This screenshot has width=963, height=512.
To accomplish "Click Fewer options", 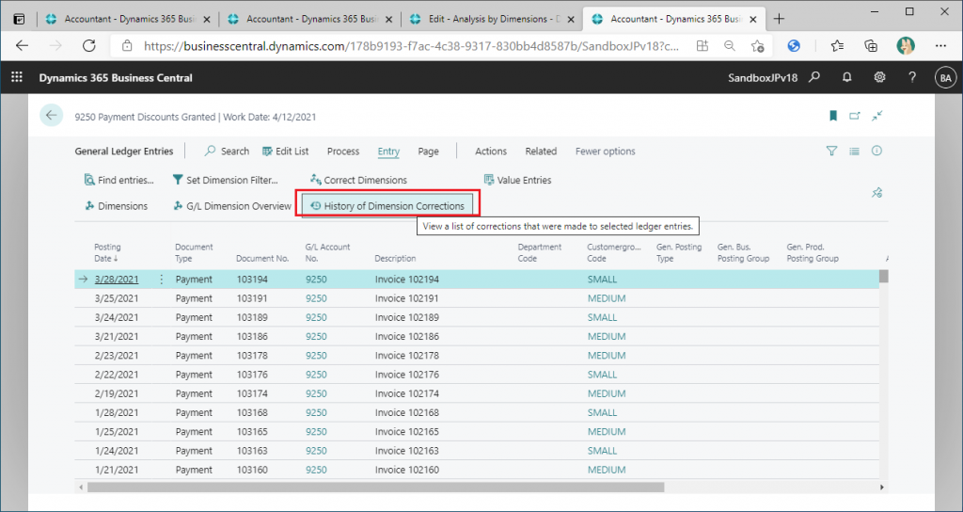I will pyautogui.click(x=606, y=152).
